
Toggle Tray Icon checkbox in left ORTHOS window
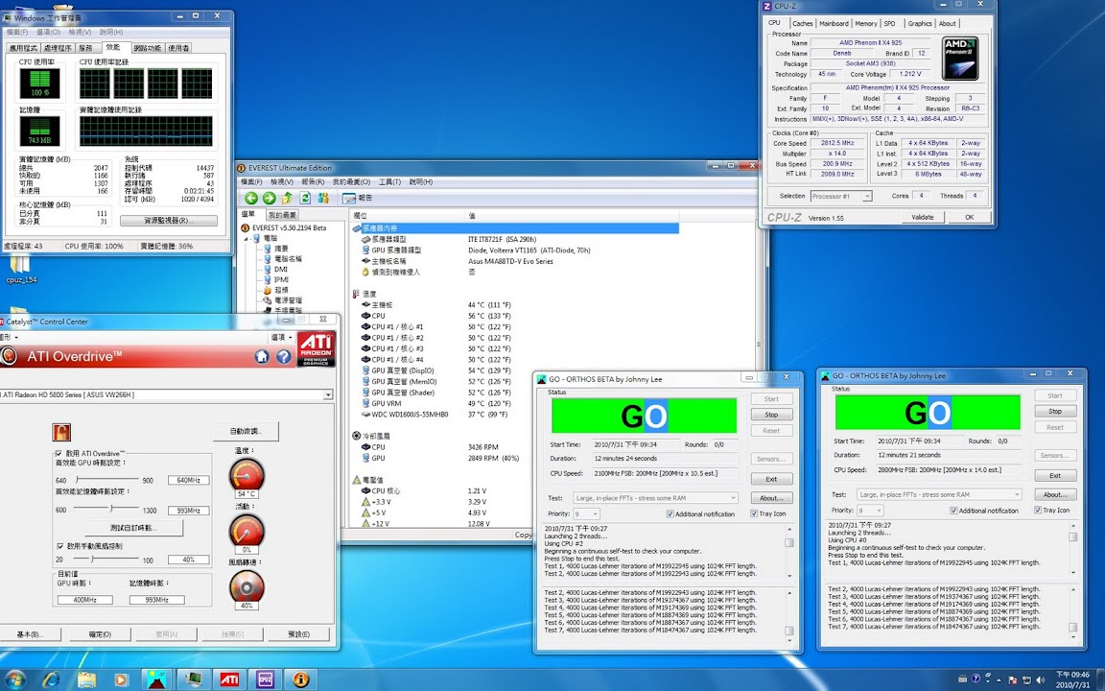tap(753, 513)
